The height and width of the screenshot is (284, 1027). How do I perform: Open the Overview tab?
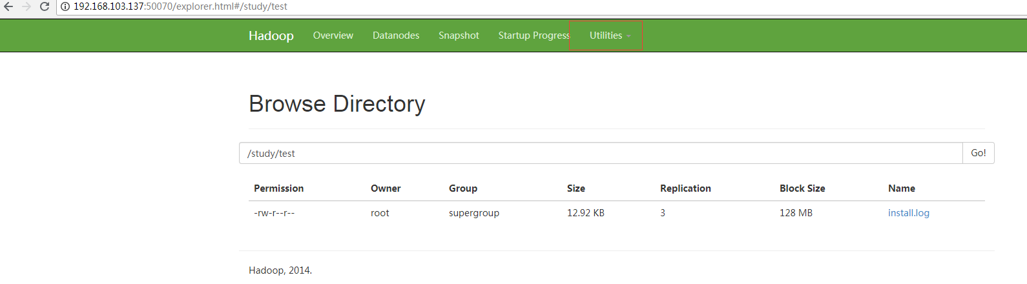click(333, 35)
